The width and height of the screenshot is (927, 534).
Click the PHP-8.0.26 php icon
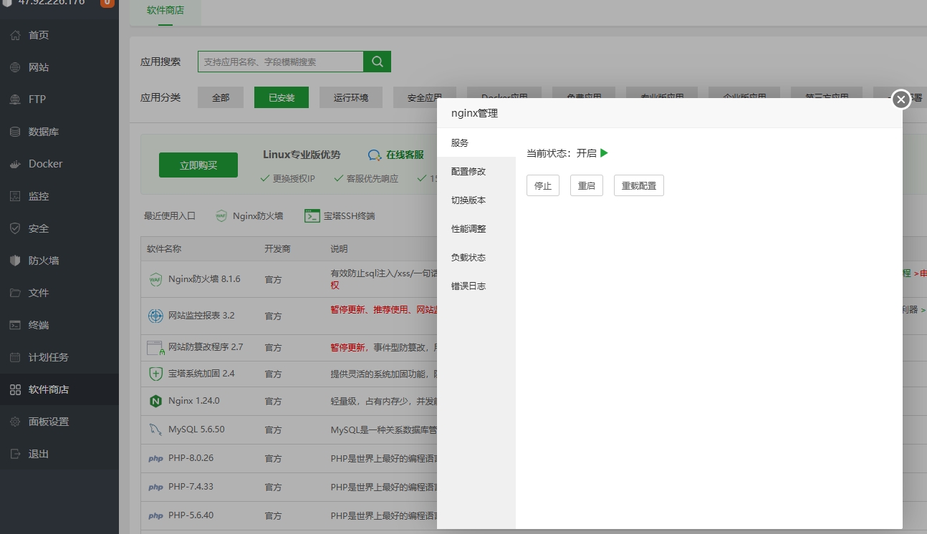(155, 459)
